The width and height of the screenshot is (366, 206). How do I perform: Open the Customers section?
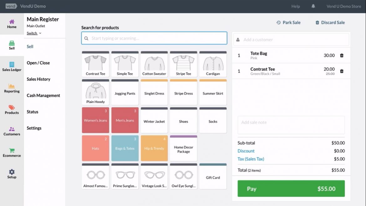[12, 131]
